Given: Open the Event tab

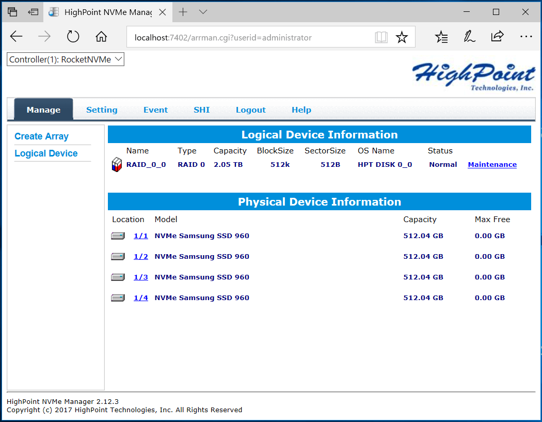Looking at the screenshot, I should (x=155, y=110).
